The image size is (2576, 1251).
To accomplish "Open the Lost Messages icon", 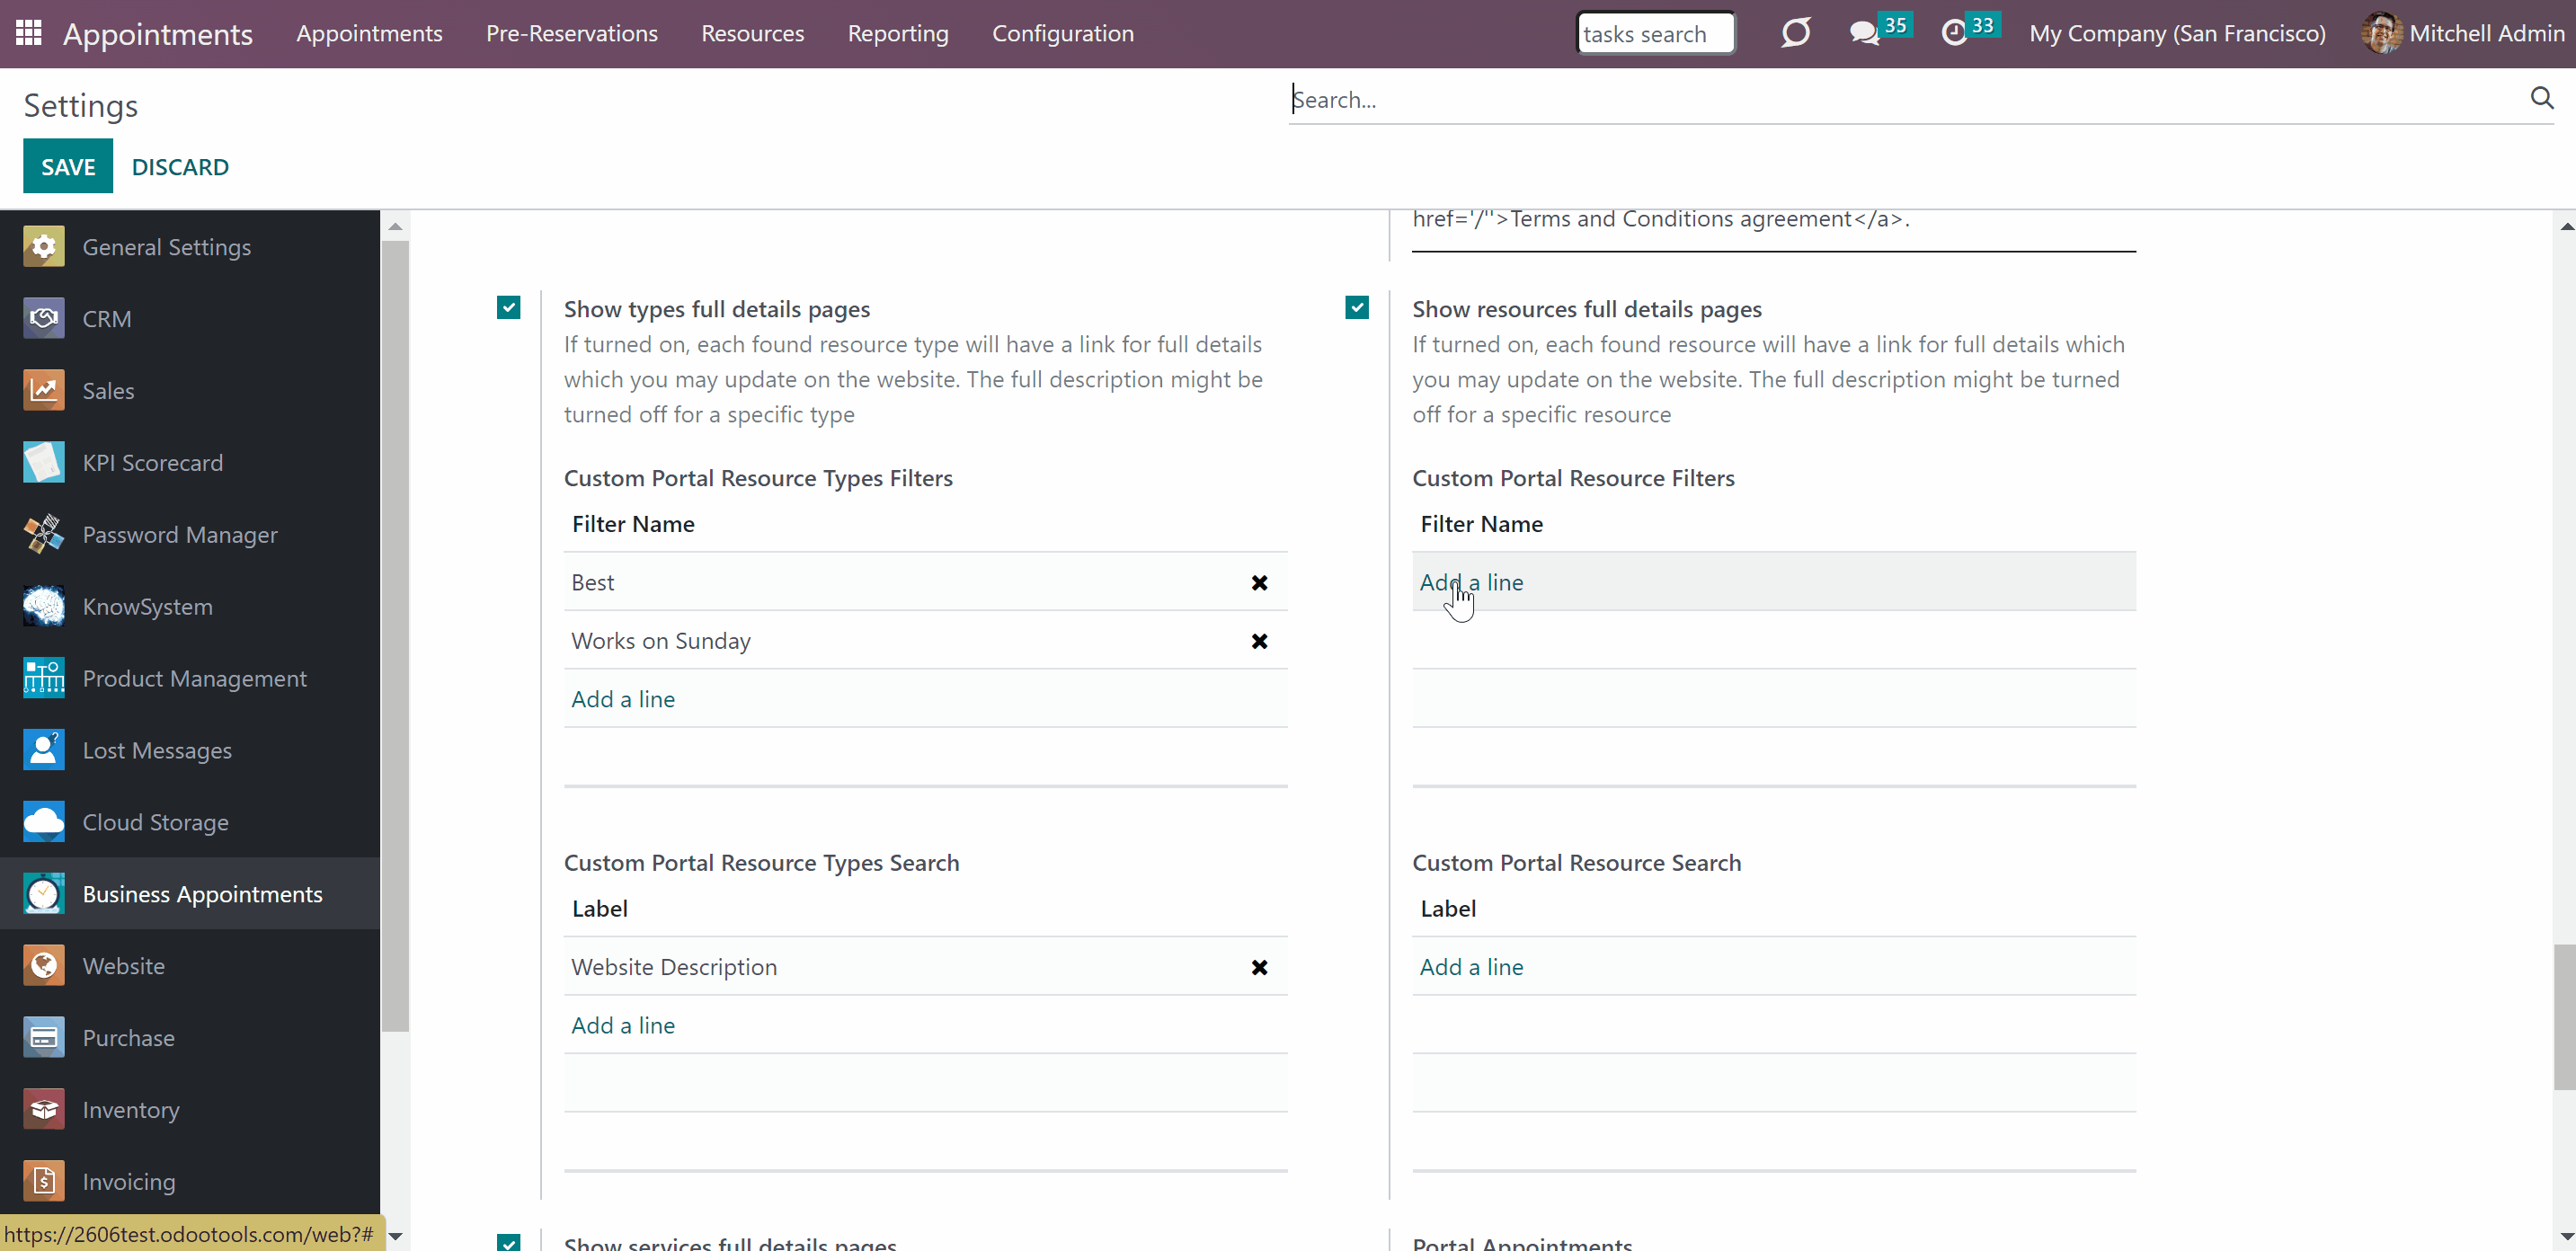I will (x=44, y=751).
